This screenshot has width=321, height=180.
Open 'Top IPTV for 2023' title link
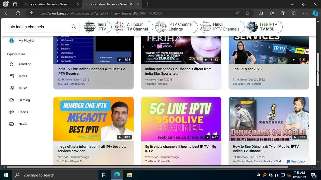point(247,69)
